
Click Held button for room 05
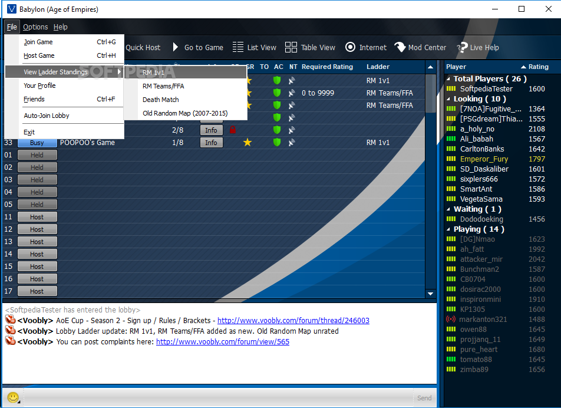pos(37,205)
